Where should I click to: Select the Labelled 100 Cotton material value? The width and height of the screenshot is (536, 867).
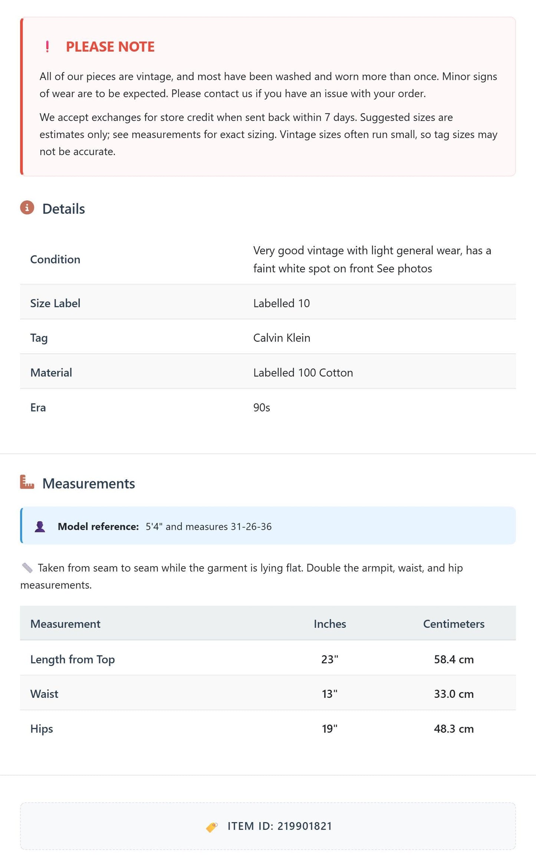[x=303, y=372]
